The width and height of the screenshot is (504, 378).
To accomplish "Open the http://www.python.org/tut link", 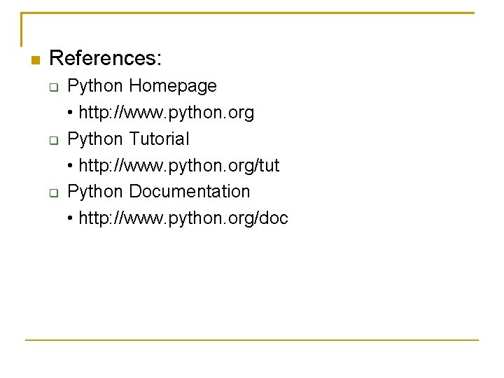I will coord(179,166).
